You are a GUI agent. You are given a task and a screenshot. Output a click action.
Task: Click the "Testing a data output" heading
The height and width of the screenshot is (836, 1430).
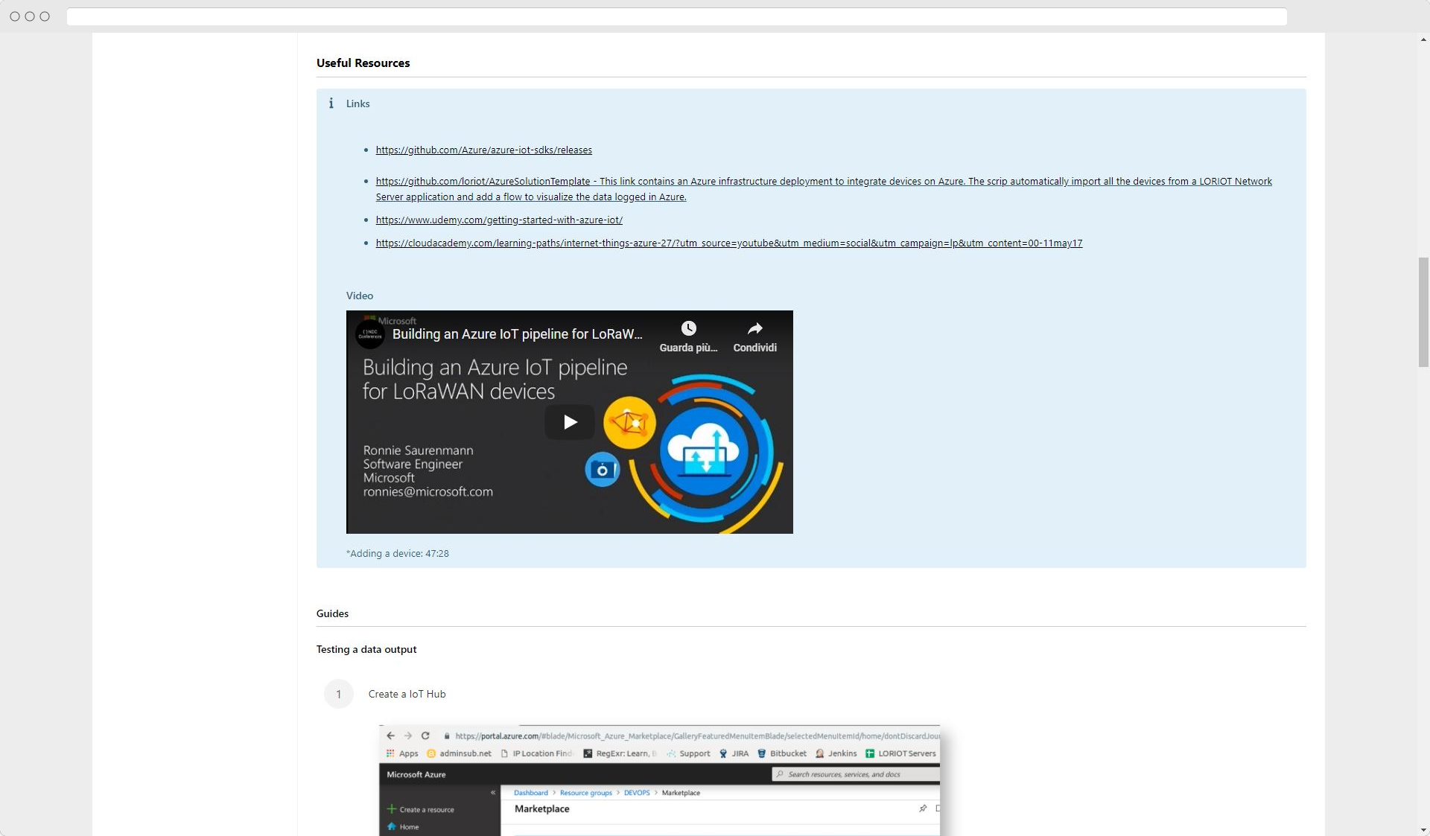pos(366,649)
